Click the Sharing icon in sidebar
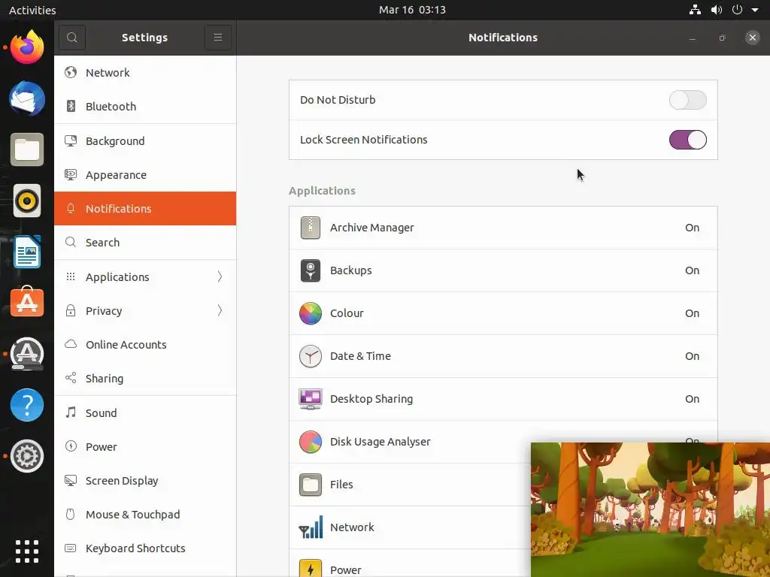This screenshot has width=770, height=577. point(71,379)
